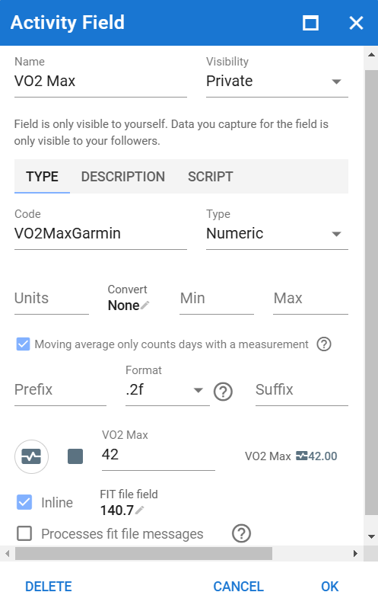Open help for Processes fit file messages
Image resolution: width=378 pixels, height=608 pixels.
click(241, 533)
